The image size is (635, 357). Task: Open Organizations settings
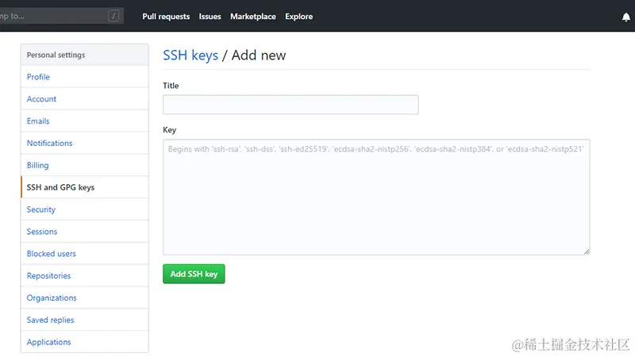(85, 298)
